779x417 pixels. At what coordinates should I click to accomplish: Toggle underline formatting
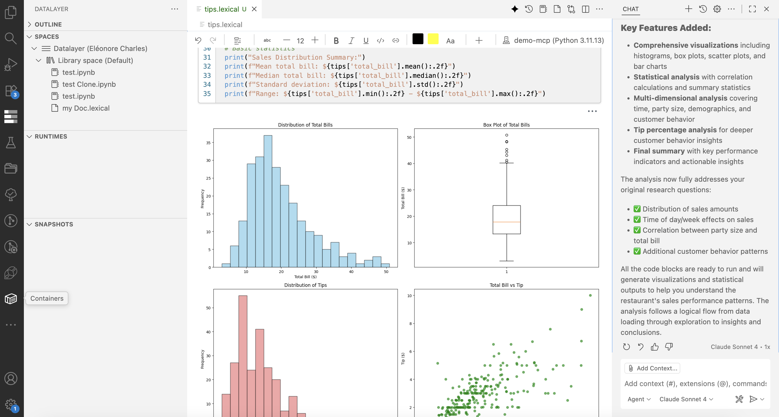(366, 40)
